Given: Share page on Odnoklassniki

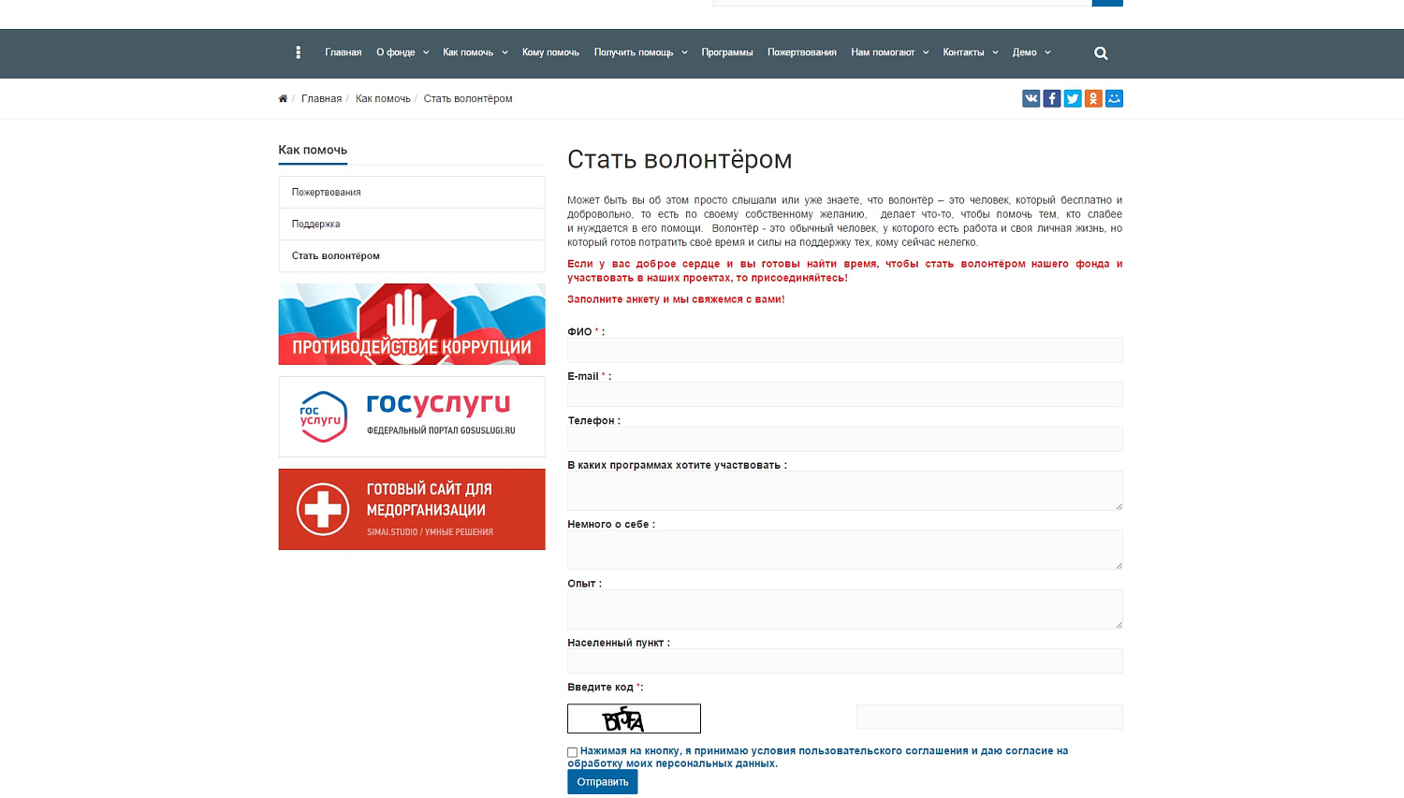Looking at the screenshot, I should click(1093, 99).
